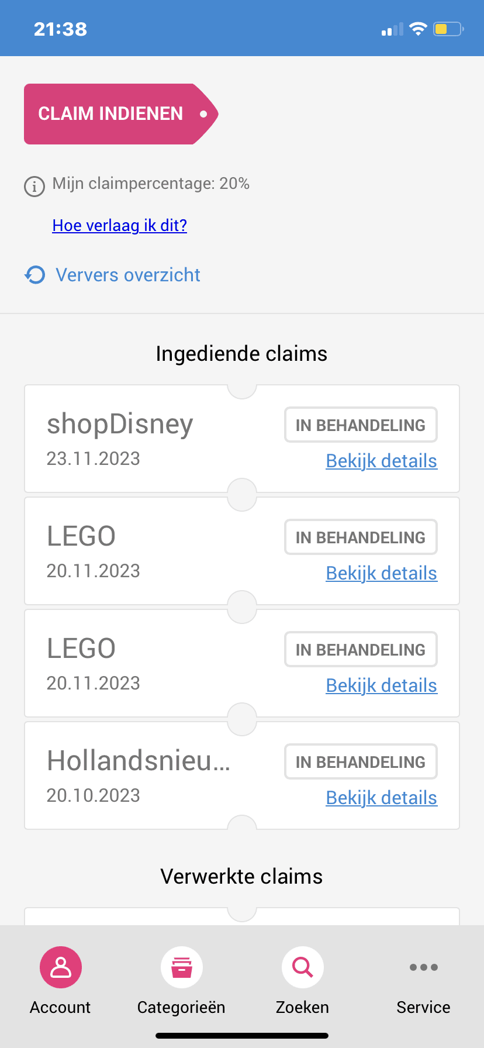Screen dimensions: 484x1048
Task: Tap the cellular signal bars
Action: 392,29
